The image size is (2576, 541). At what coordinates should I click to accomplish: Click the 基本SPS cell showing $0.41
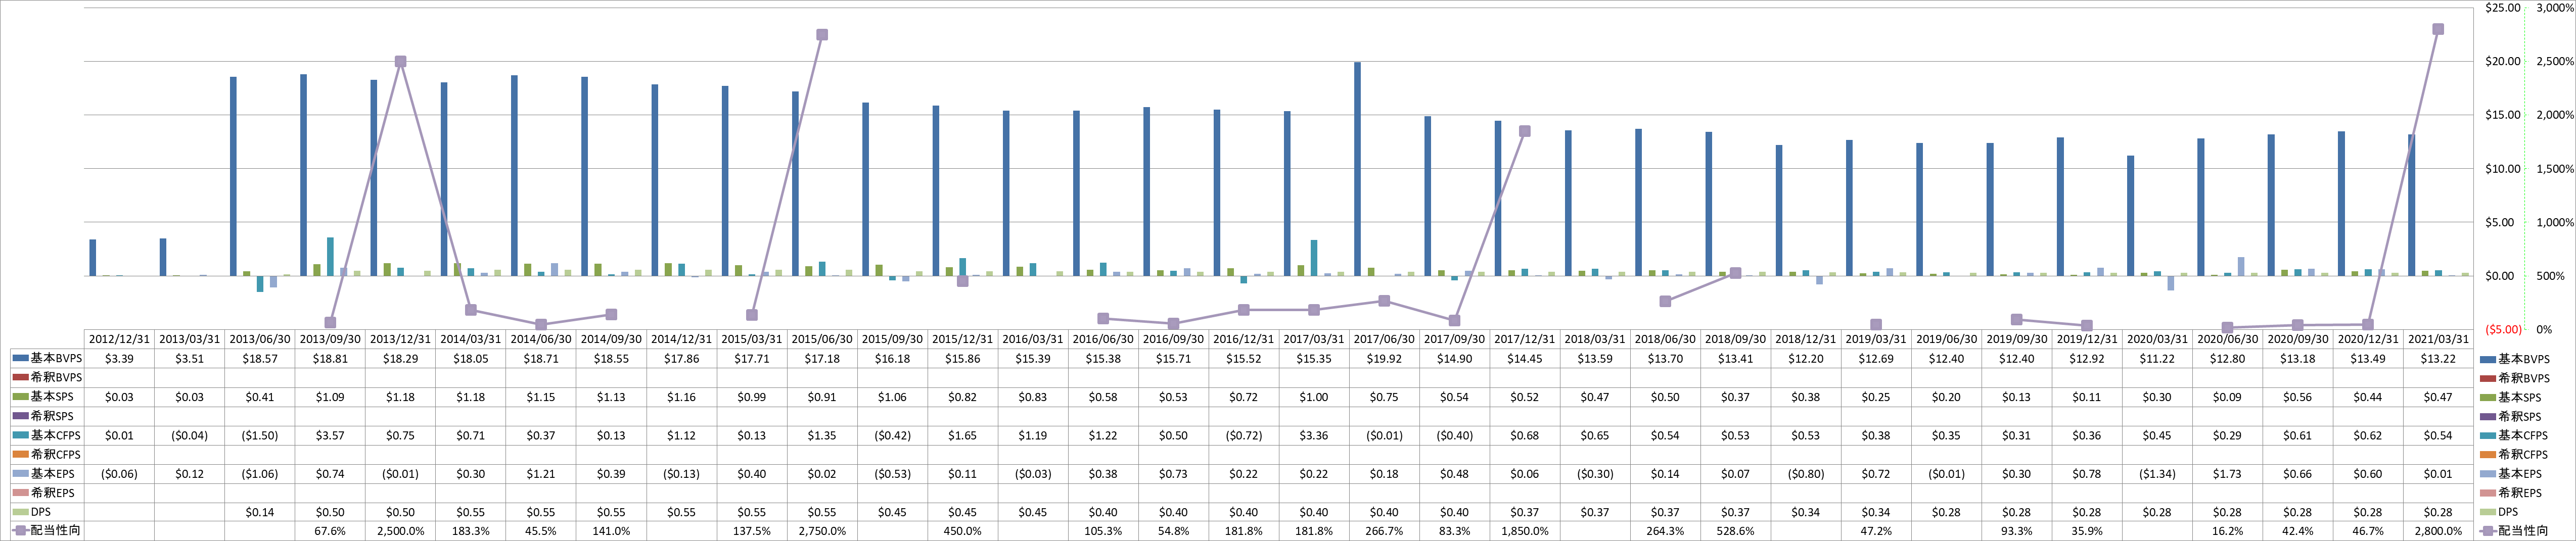pos(260,397)
